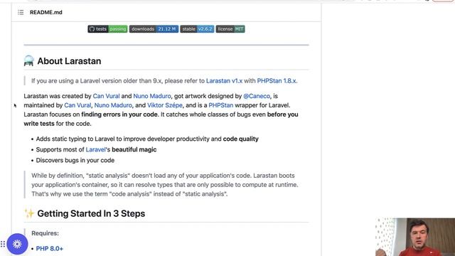
Task: Open the PHPStan 1.8.x link
Action: 277,80
